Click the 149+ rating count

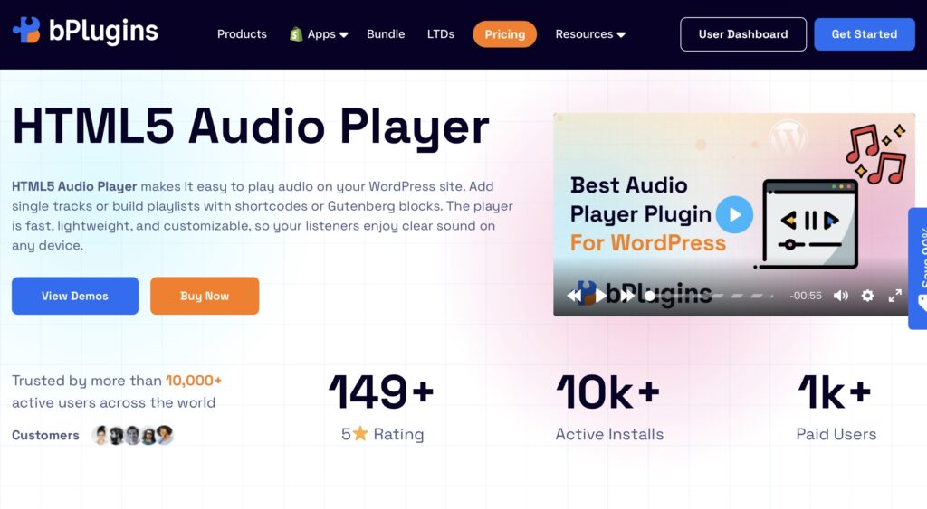pos(381,391)
